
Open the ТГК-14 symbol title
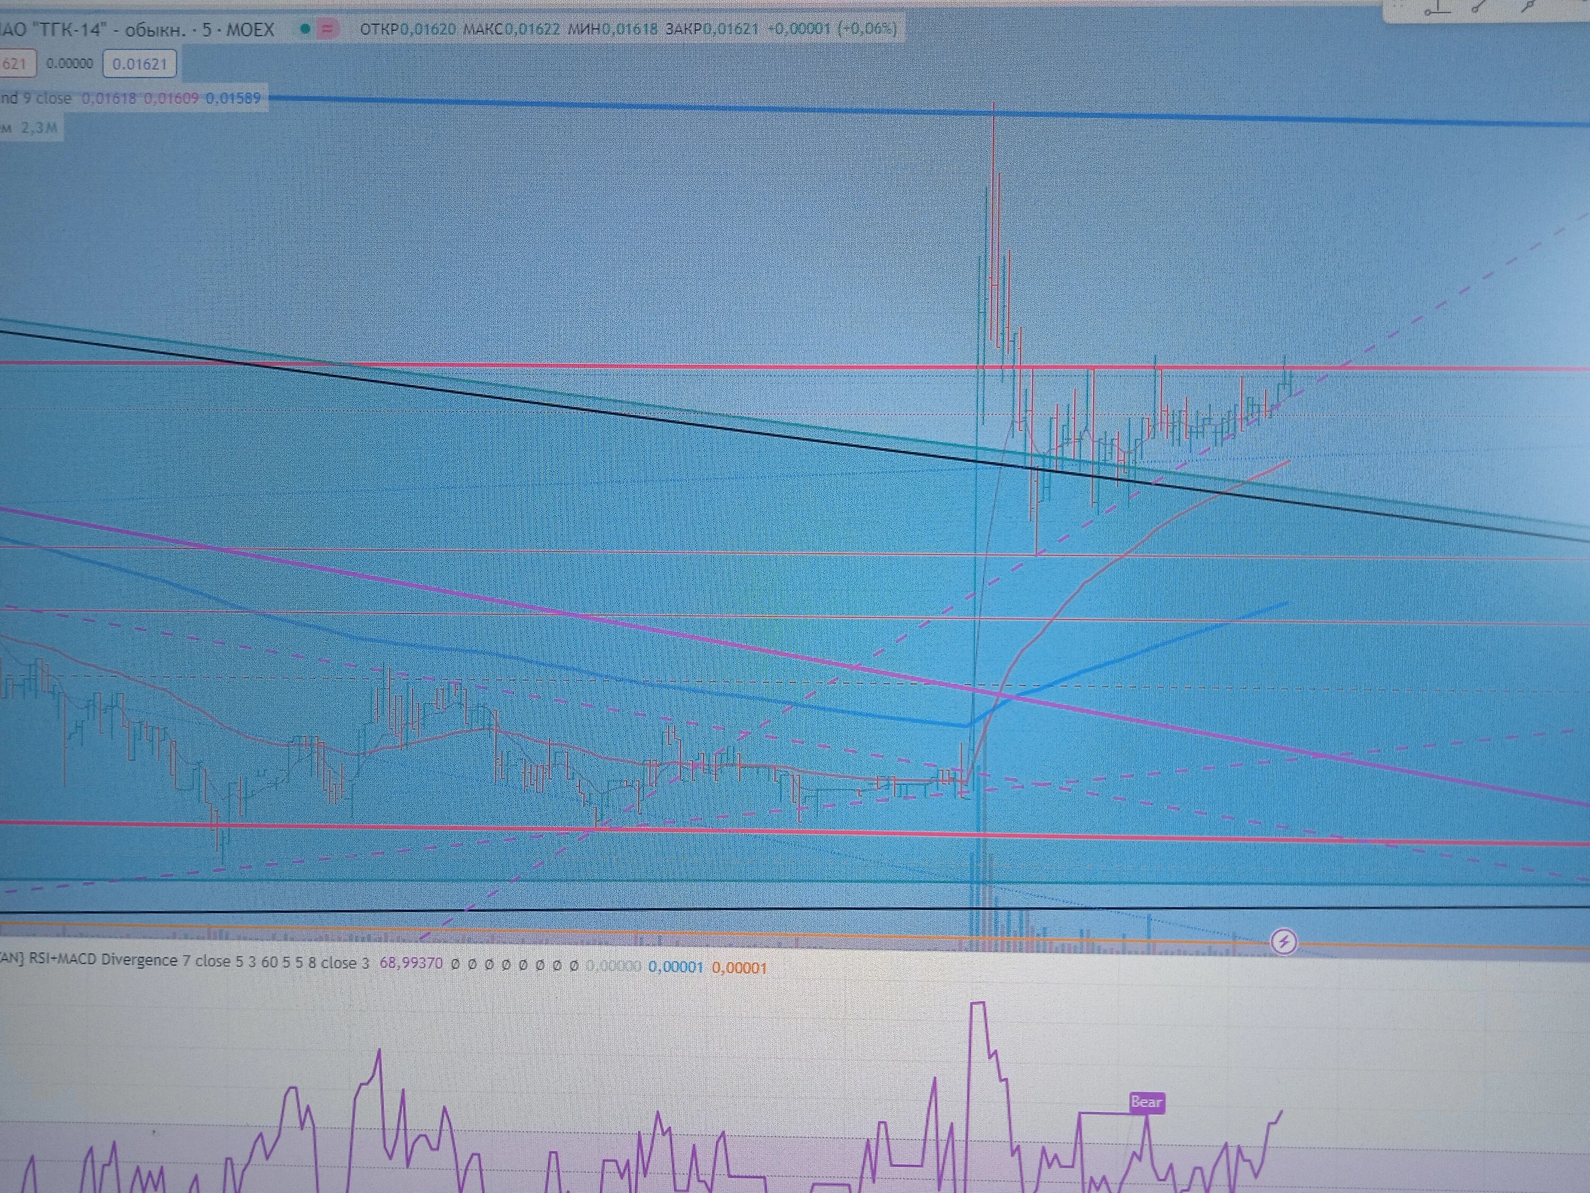tap(137, 30)
